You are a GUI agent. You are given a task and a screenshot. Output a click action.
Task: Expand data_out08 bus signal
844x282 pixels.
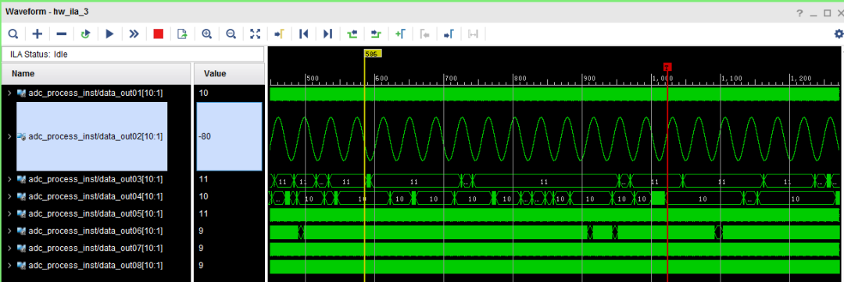pyautogui.click(x=9, y=266)
